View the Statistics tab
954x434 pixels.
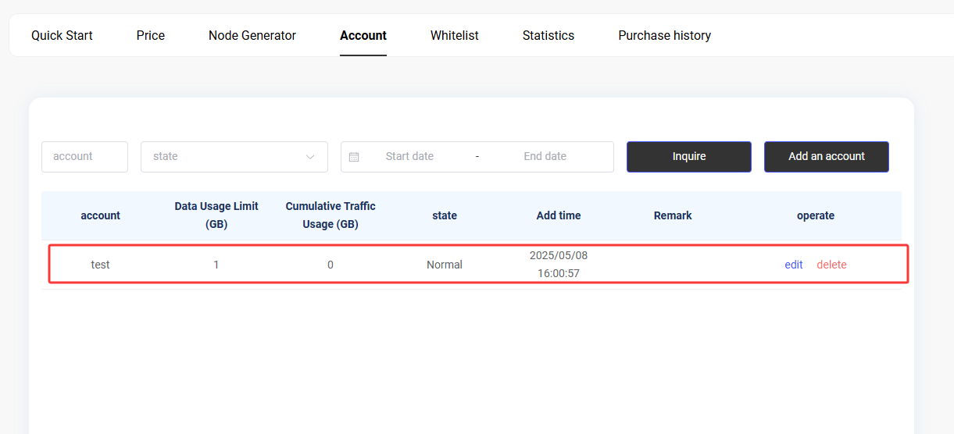pyautogui.click(x=548, y=35)
